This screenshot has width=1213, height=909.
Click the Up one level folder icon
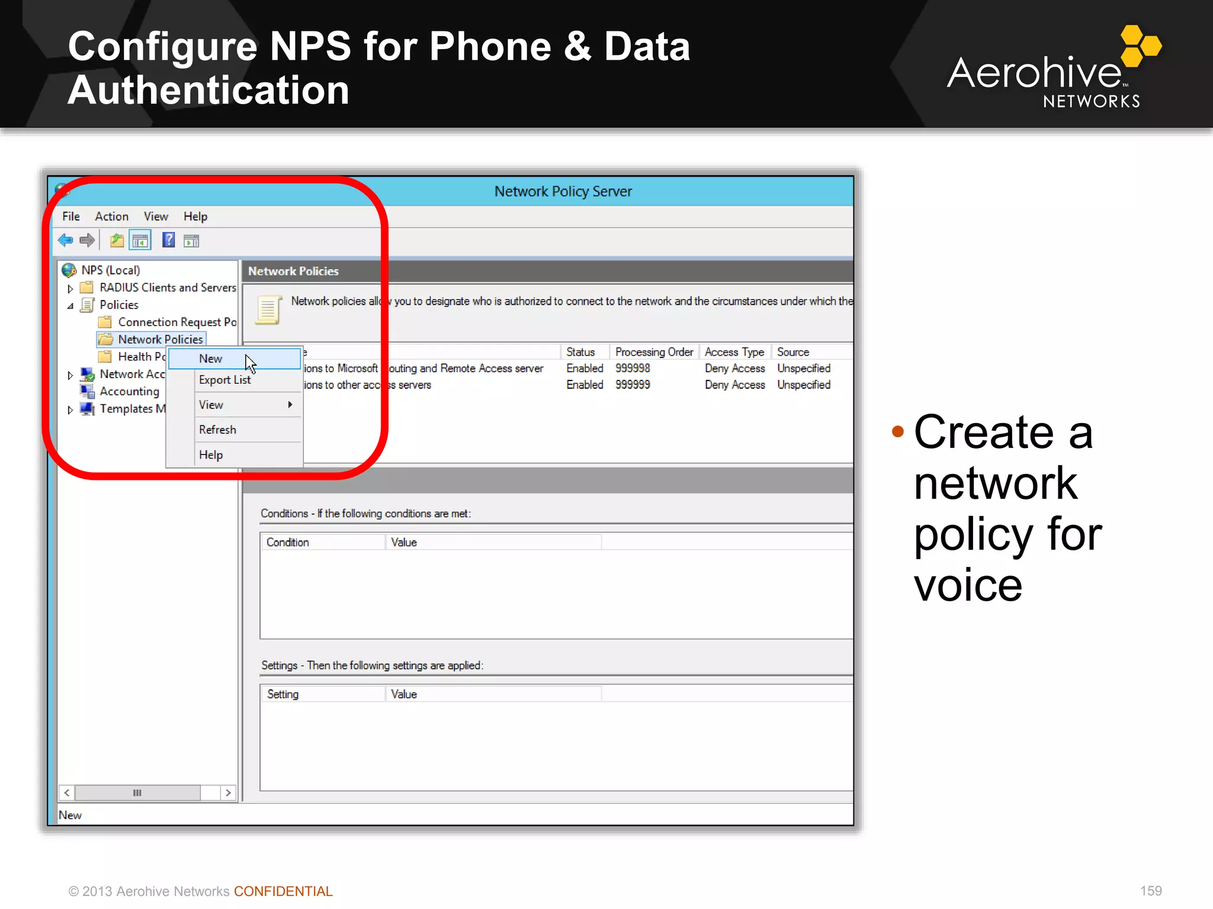[x=117, y=240]
